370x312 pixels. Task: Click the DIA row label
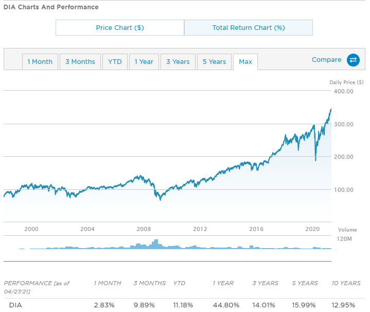[15, 305]
